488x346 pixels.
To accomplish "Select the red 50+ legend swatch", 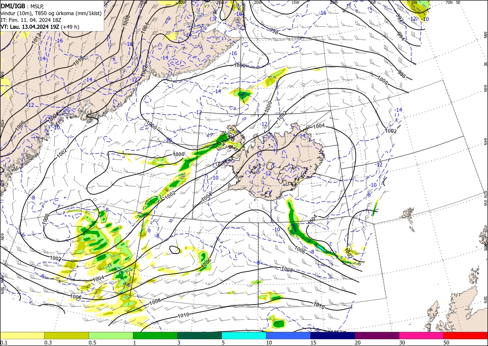I will point(466,335).
